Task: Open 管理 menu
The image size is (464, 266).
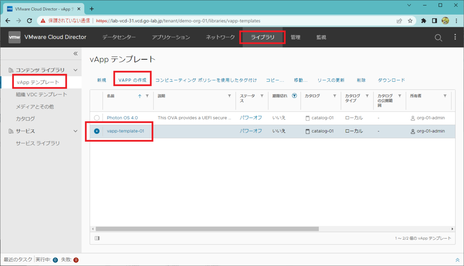Action: pos(295,37)
